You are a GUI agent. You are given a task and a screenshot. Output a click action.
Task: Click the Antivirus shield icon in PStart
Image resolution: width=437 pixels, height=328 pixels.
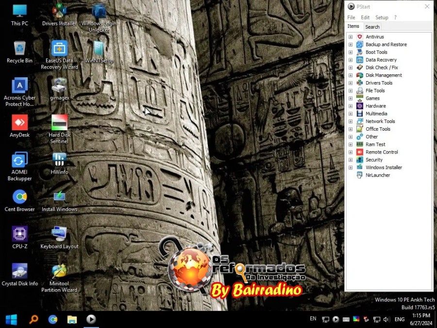360,36
